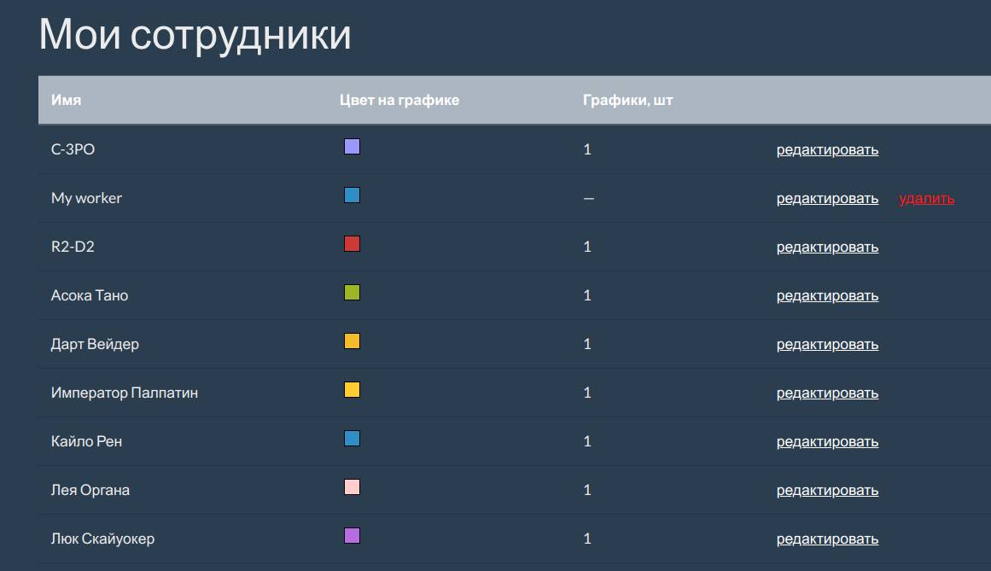Edit R2-D2 via редактировать link
This screenshot has width=991, height=571.
pyautogui.click(x=827, y=247)
